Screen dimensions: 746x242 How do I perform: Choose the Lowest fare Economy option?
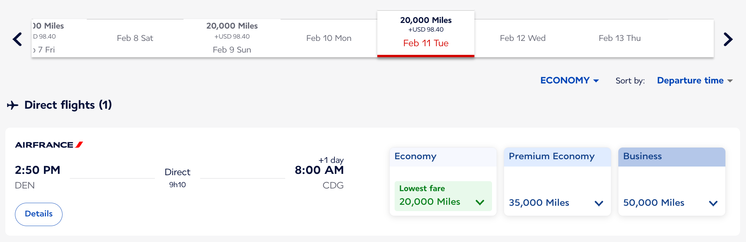pos(443,196)
